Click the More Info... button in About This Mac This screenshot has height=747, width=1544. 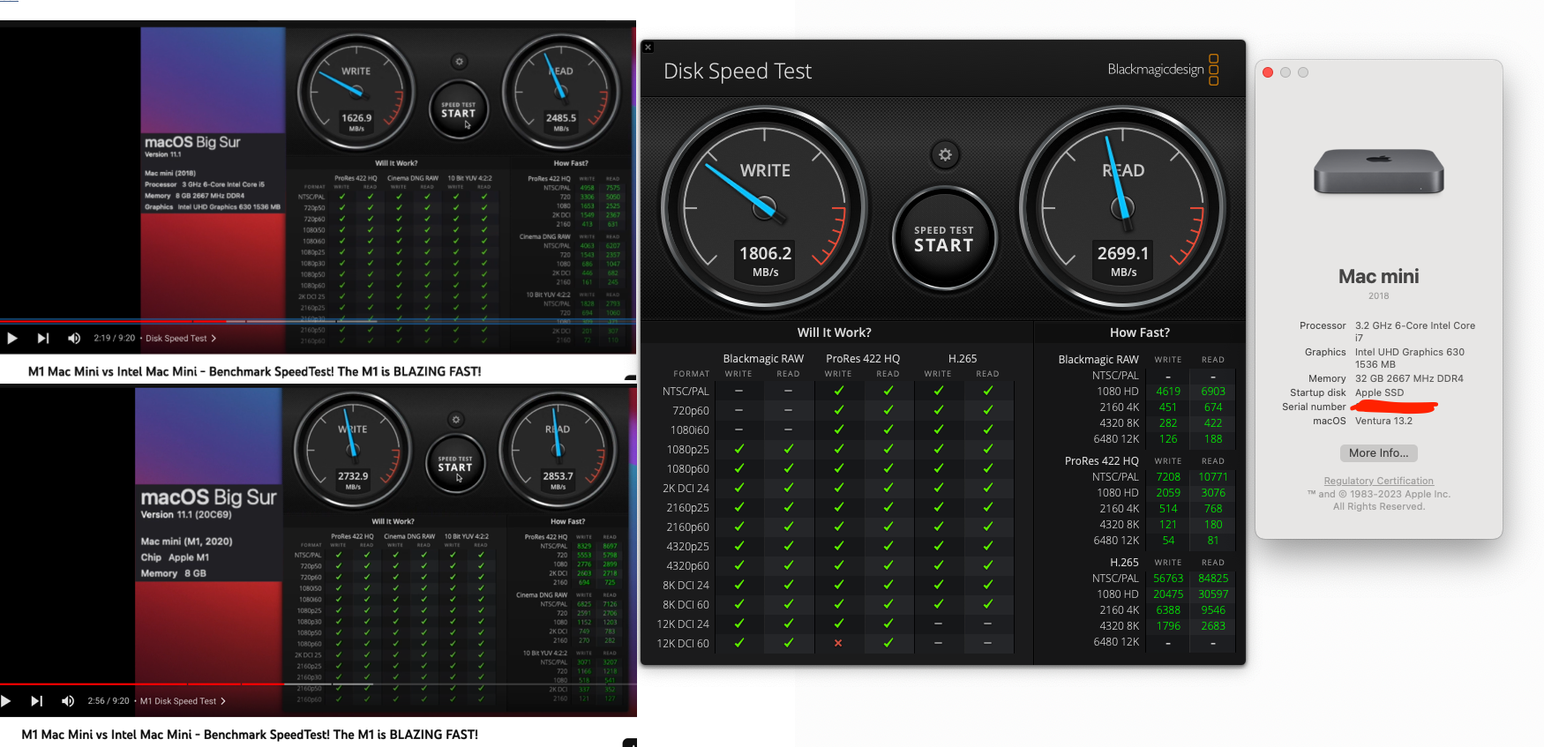pyautogui.click(x=1378, y=452)
